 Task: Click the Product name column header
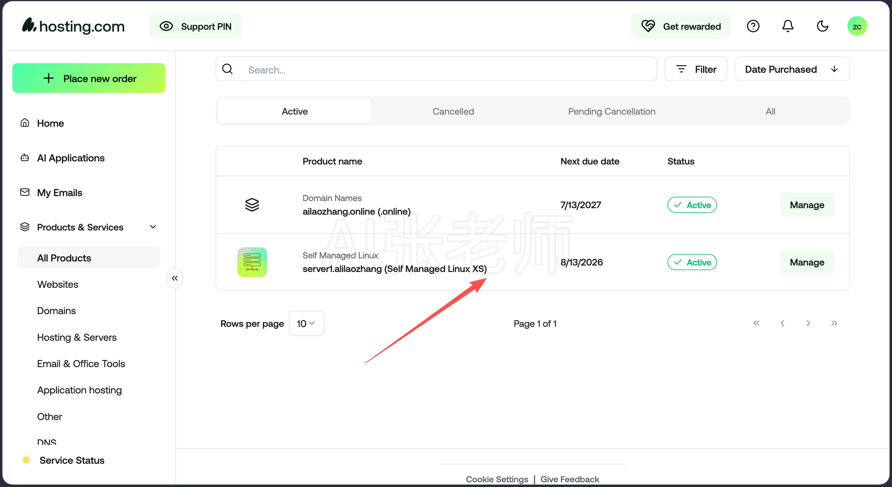coord(332,161)
